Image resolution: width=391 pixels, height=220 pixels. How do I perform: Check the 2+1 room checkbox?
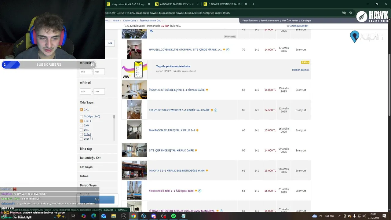82,130
